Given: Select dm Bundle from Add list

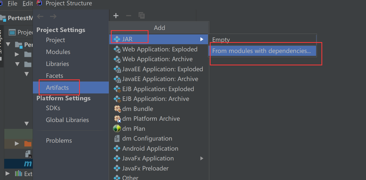Looking at the screenshot, I should click(x=137, y=109).
